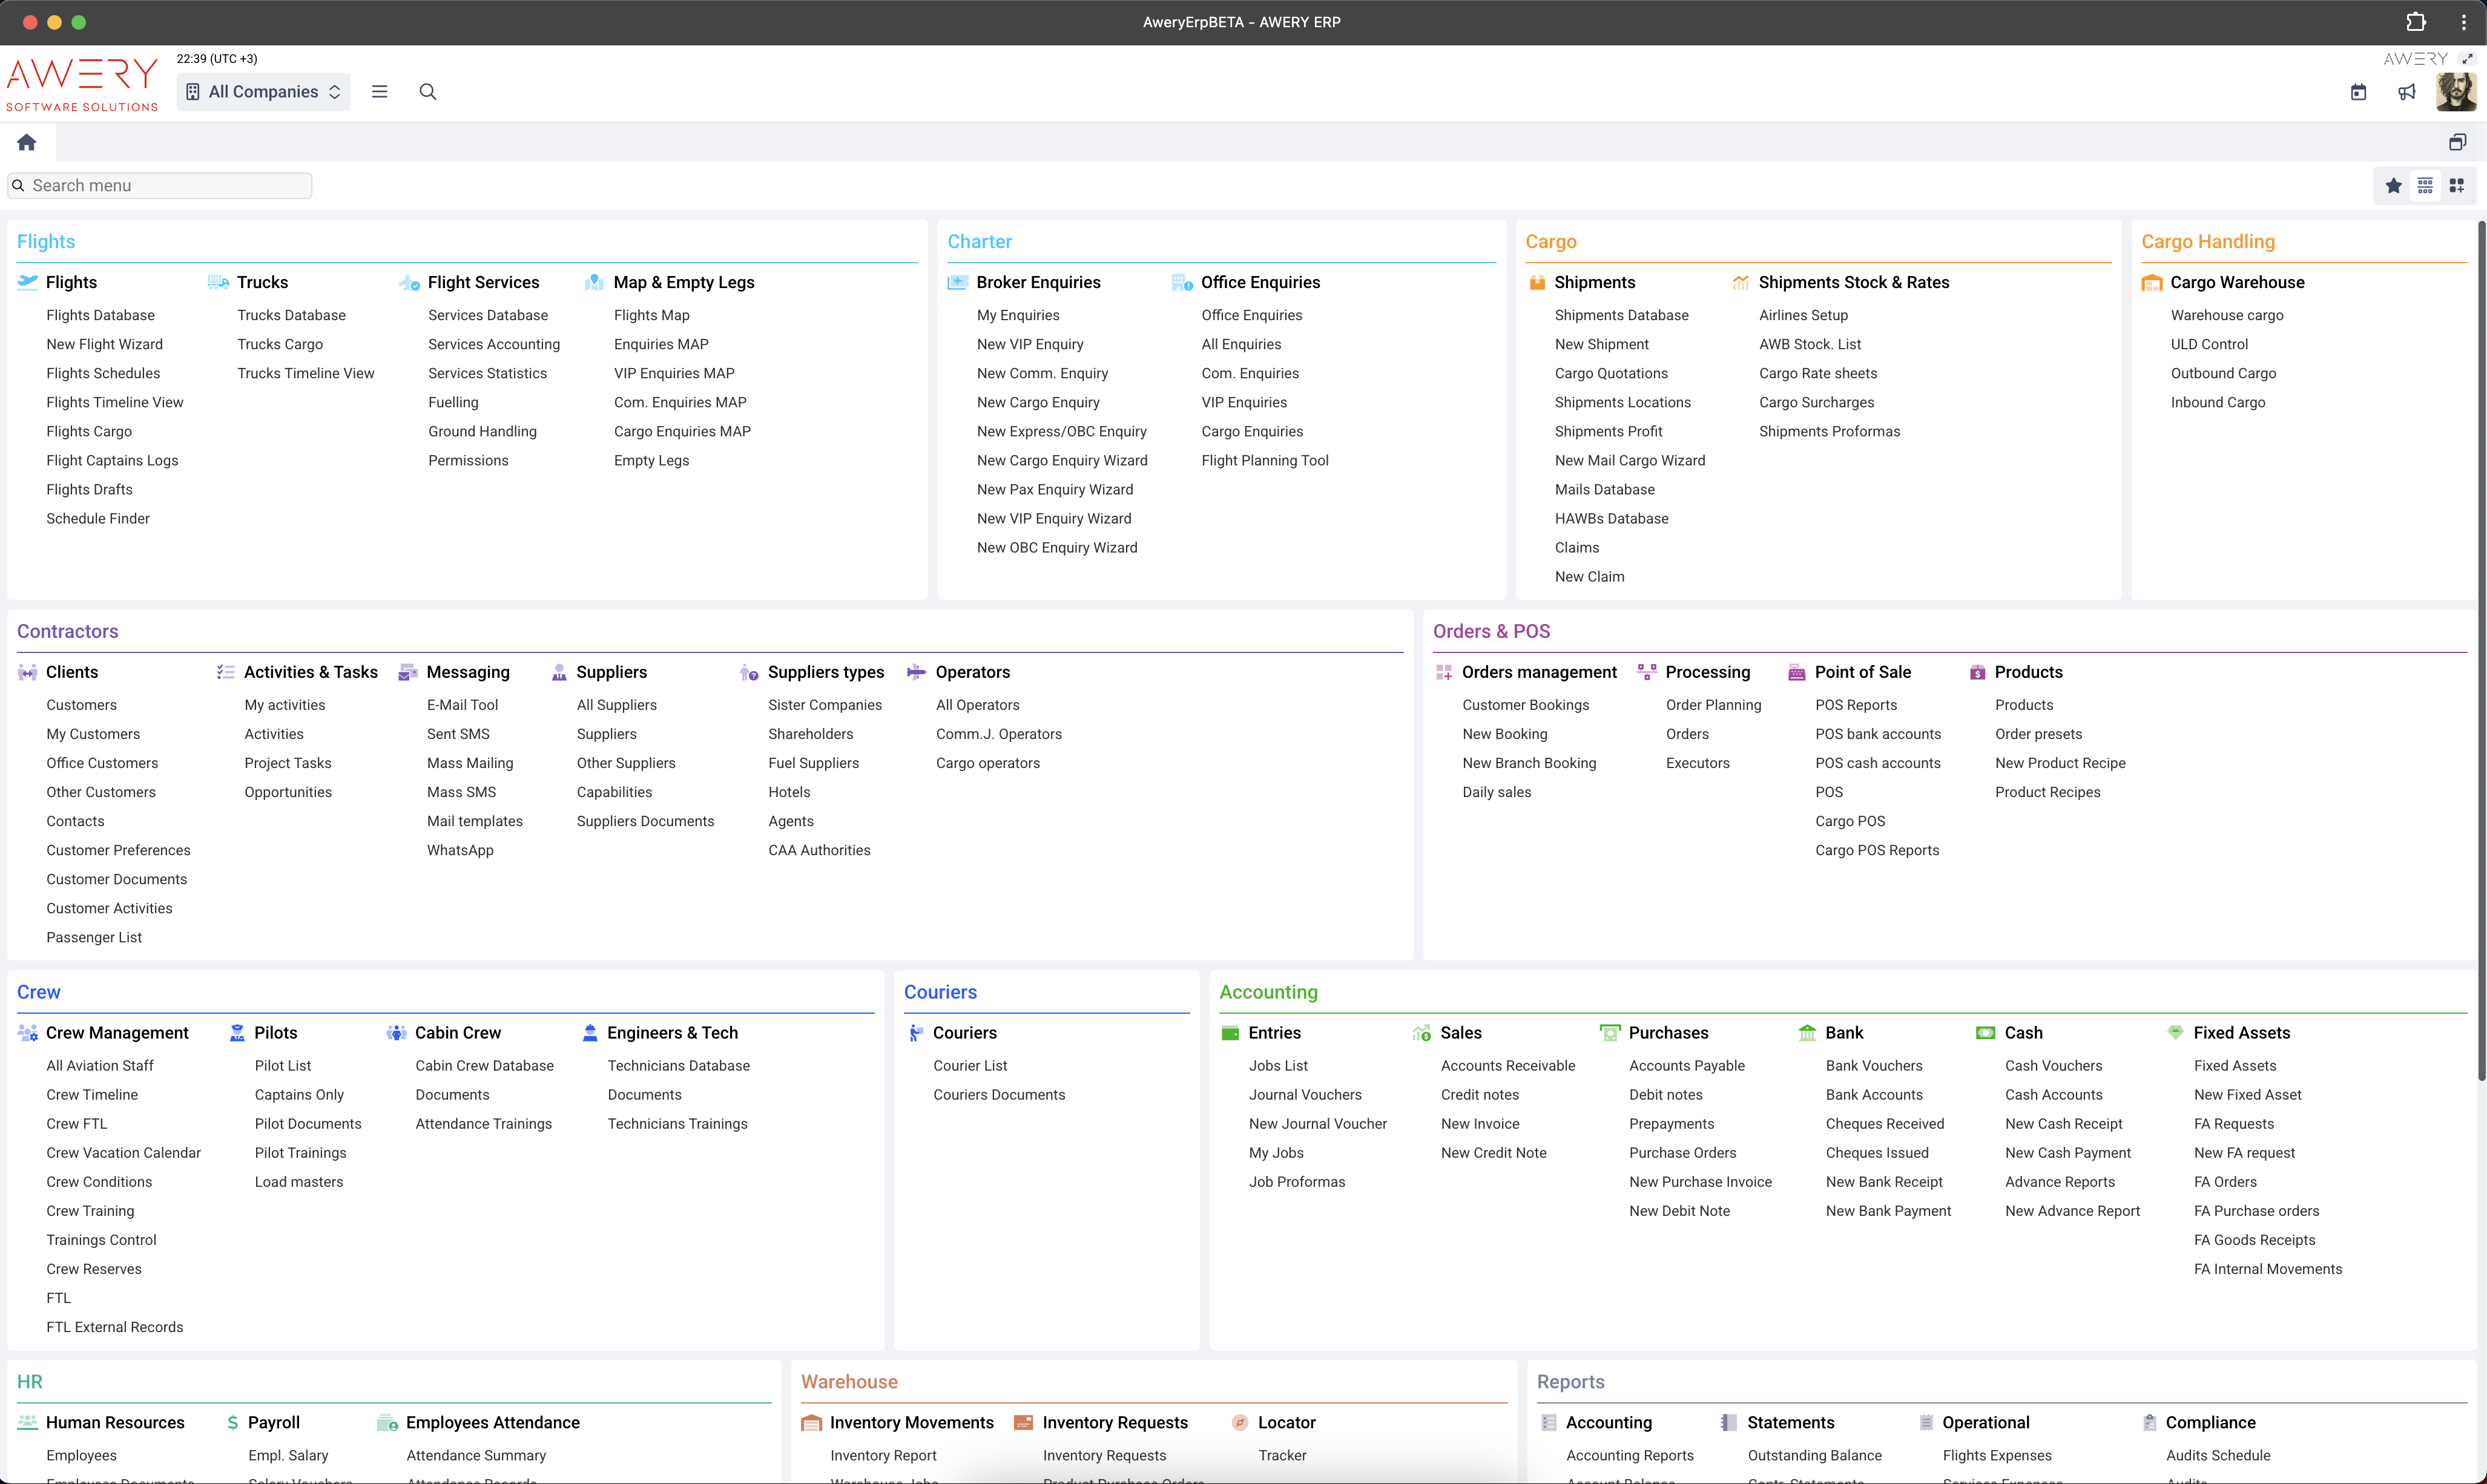This screenshot has width=2487, height=1484.
Task: Open the calendar icon in top bar
Action: pyautogui.click(x=2358, y=92)
